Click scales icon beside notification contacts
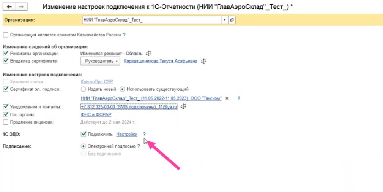Viewport: 383px width, 192px height. [x=184, y=107]
